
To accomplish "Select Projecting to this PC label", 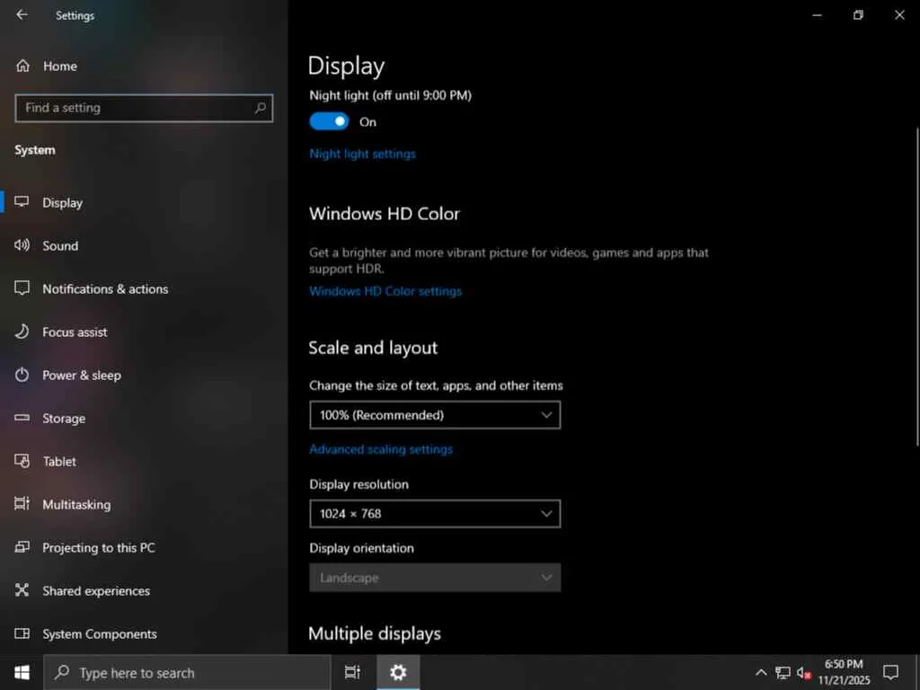I will (99, 547).
